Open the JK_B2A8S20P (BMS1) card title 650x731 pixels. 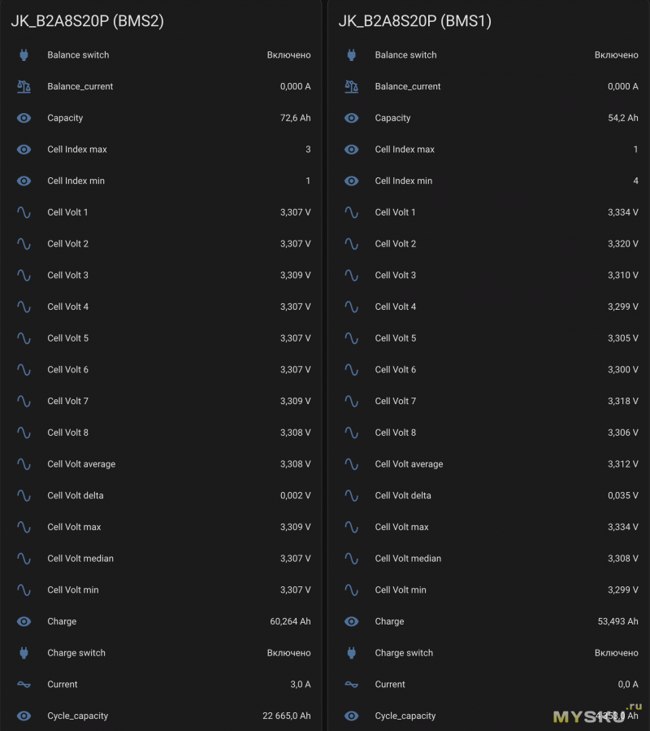point(414,22)
